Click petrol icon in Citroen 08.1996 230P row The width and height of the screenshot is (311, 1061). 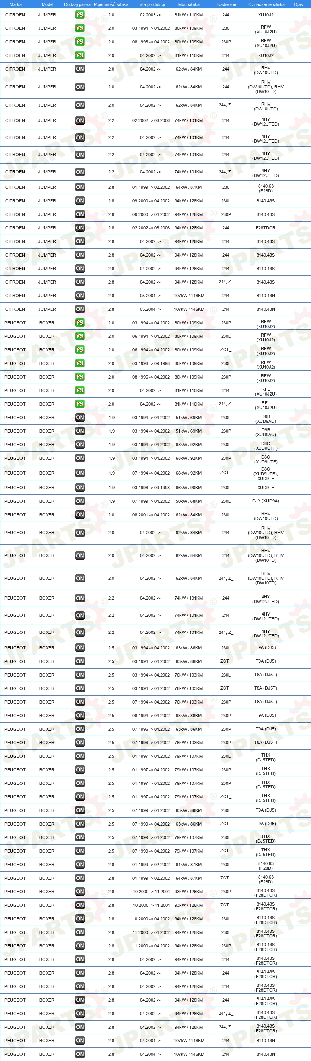(x=80, y=42)
